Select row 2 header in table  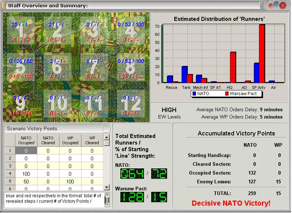point(10,158)
